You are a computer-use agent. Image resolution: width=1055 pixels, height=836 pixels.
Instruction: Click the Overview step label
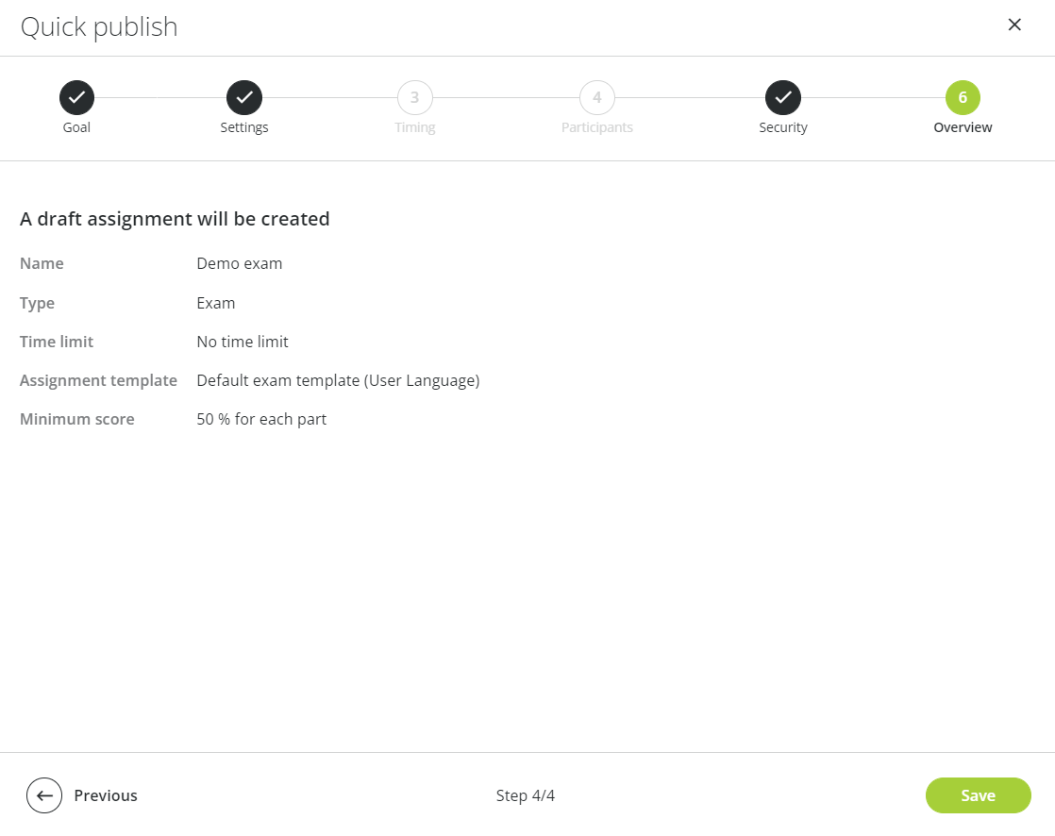[963, 126]
